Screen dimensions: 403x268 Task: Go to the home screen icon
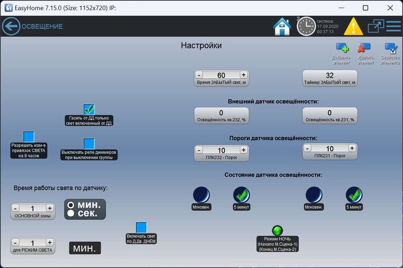click(282, 26)
